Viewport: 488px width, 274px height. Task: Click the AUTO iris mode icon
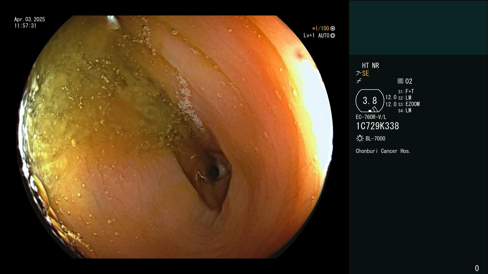[x=332, y=36]
